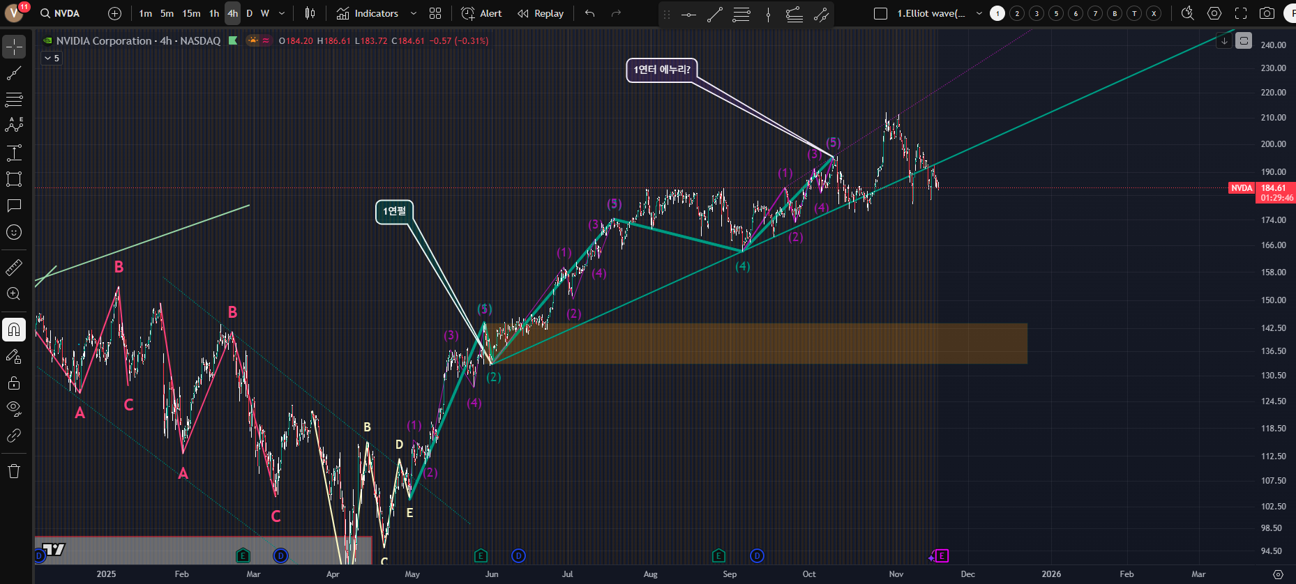
Task: Click the trash icon to remove drawings
Action: point(14,471)
